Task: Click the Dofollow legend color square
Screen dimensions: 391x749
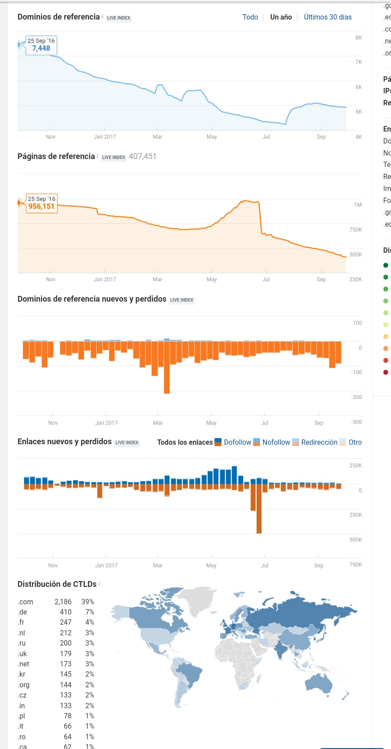Action: coord(218,442)
